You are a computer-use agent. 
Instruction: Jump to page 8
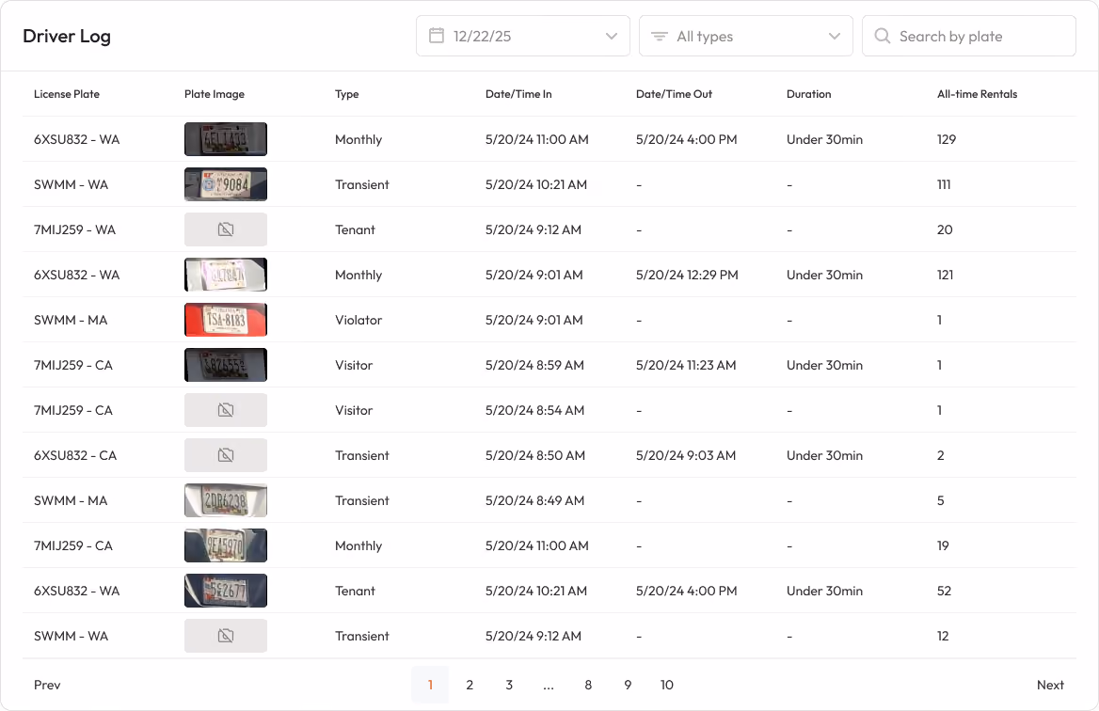pos(588,685)
